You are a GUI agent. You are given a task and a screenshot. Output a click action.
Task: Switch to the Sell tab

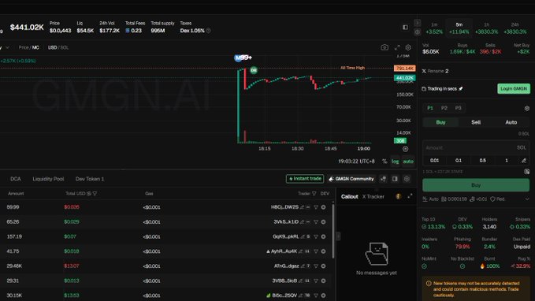[x=476, y=122]
